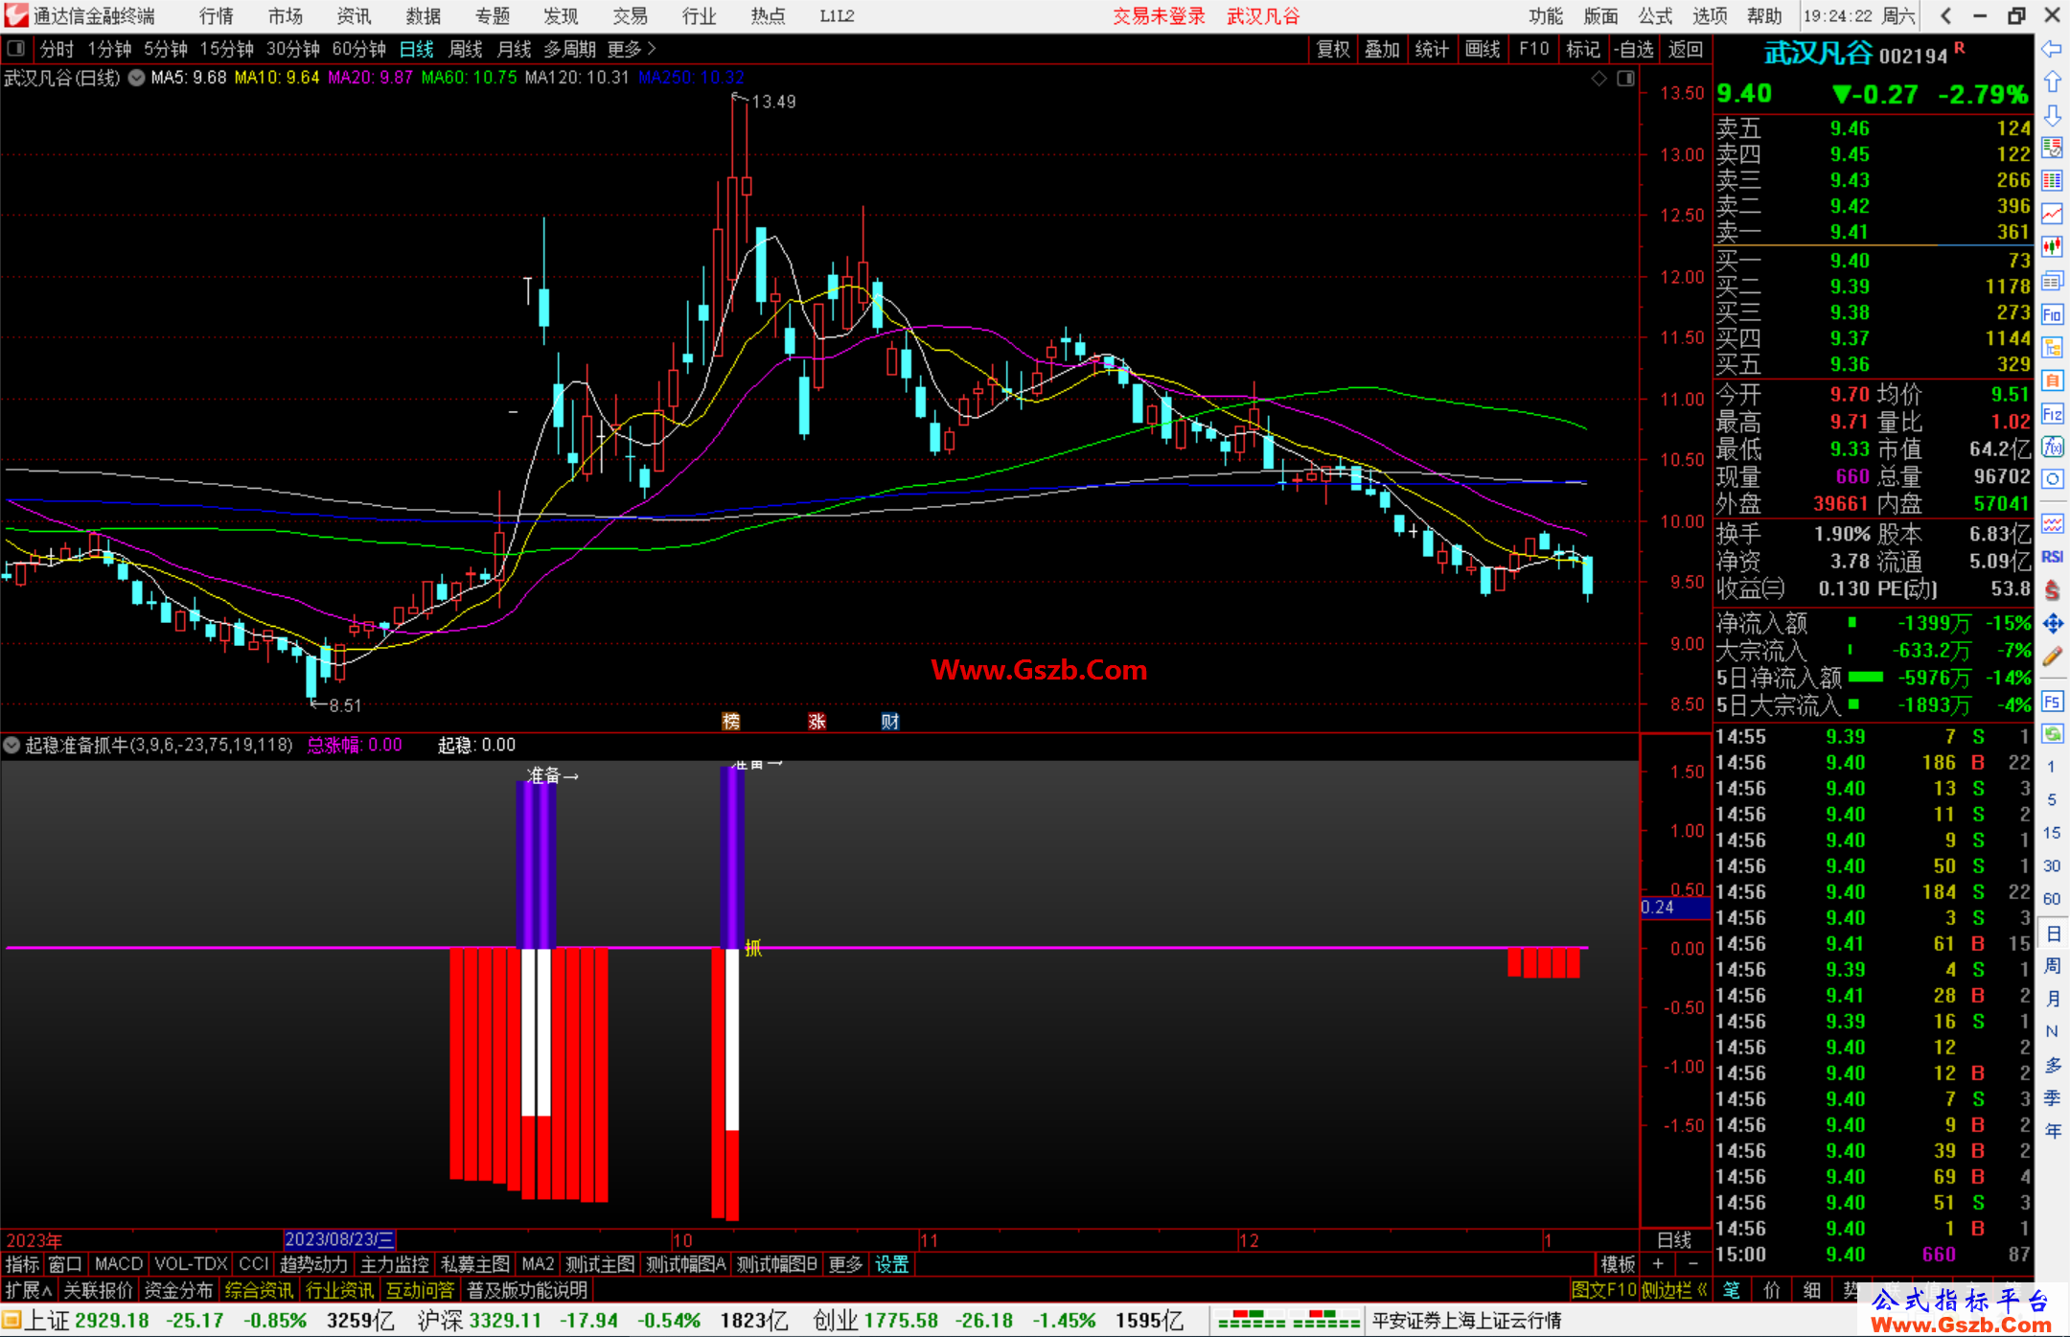Click the circle icon in right sidebar

click(x=2052, y=479)
